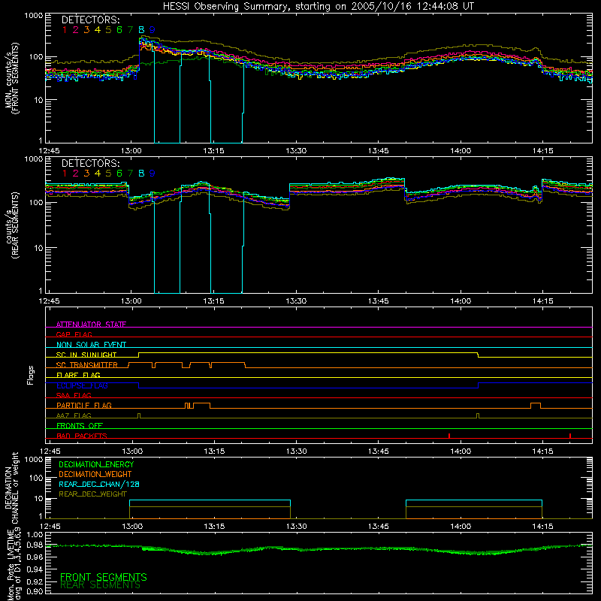
Task: Select the PARTICLE FLAG label
Action: coord(84,406)
